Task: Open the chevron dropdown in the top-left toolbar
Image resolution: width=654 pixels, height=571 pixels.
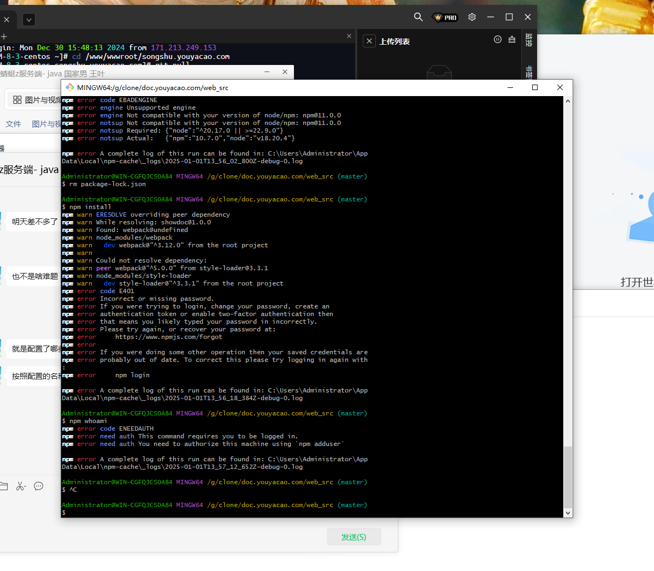Action: coord(28,20)
